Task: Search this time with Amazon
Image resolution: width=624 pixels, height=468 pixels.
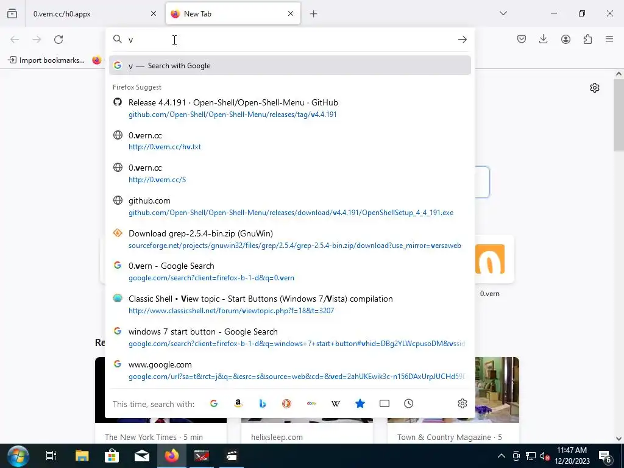Action: (x=238, y=403)
